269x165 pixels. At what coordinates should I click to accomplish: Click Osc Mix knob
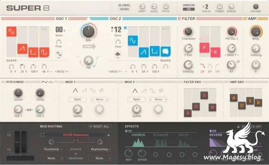pyautogui.click(x=88, y=31)
